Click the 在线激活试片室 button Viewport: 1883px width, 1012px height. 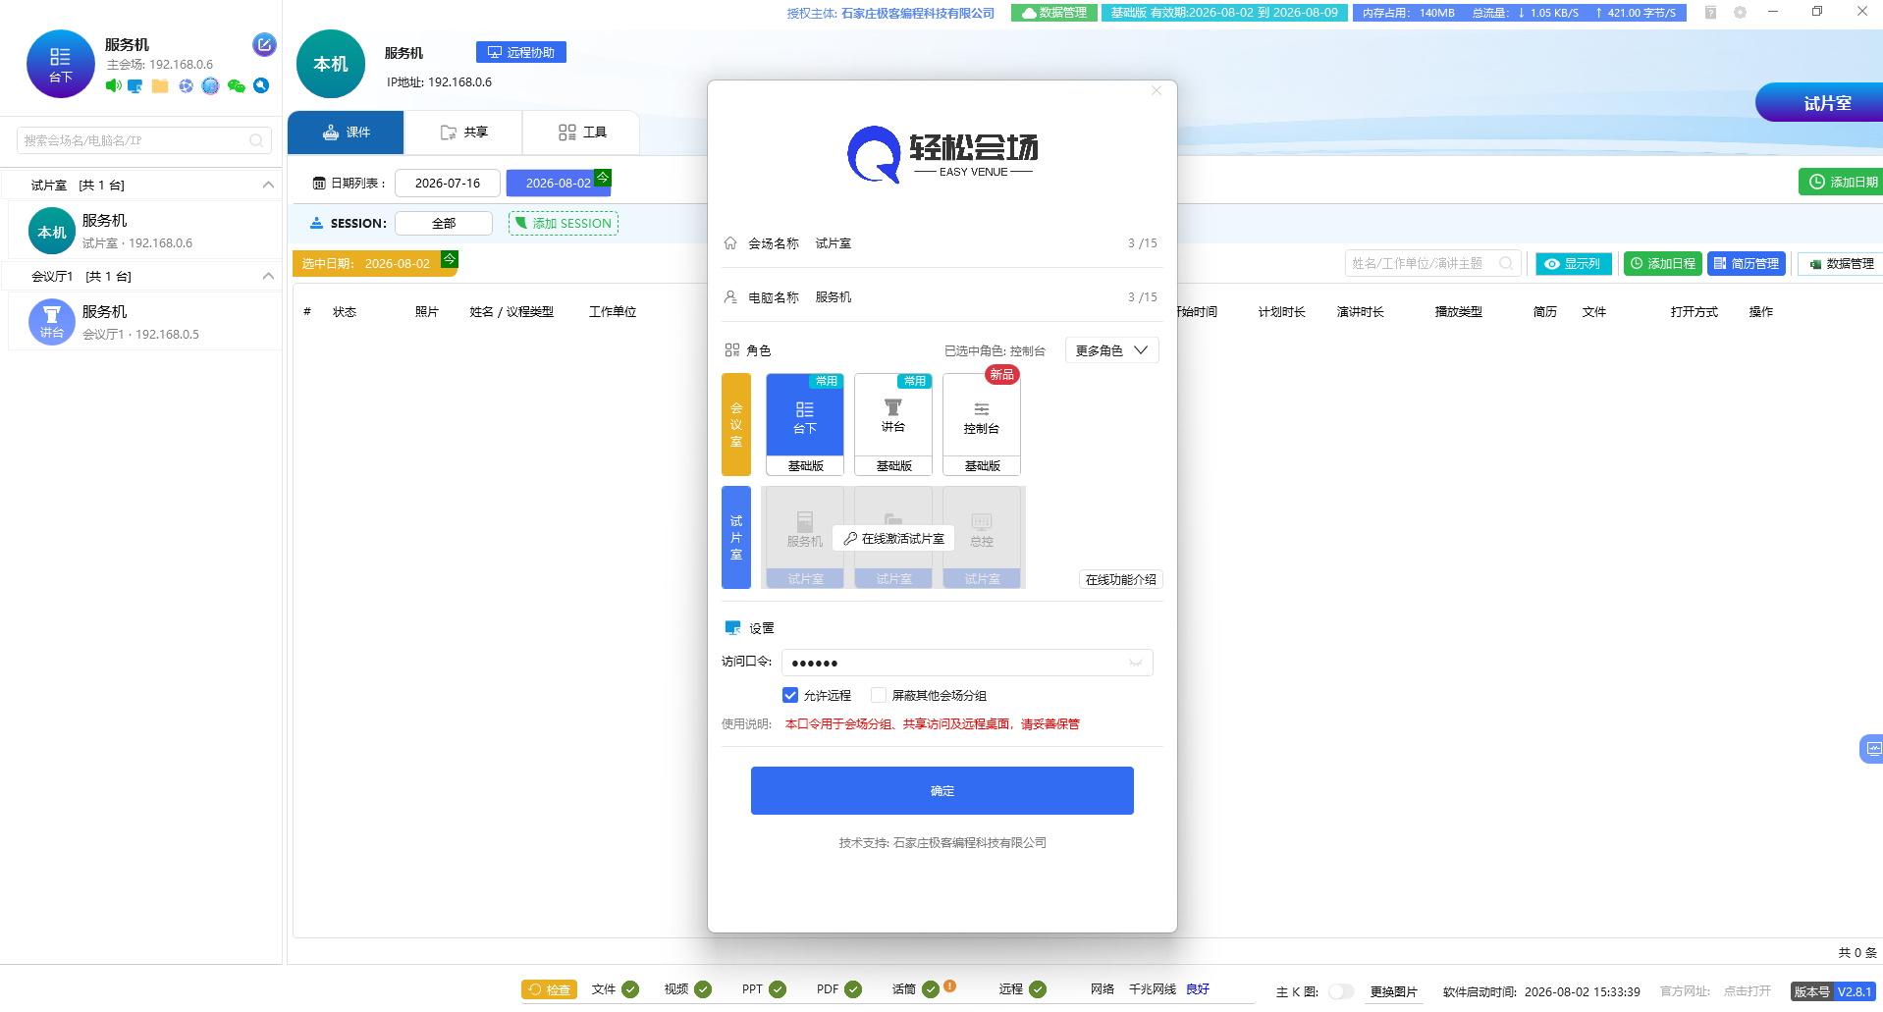[x=894, y=538]
